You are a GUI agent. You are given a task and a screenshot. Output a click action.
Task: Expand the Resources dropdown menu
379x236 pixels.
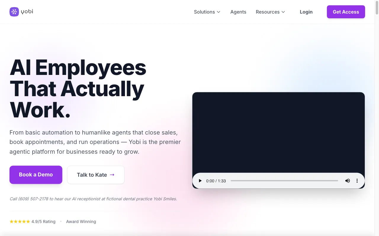(x=270, y=12)
